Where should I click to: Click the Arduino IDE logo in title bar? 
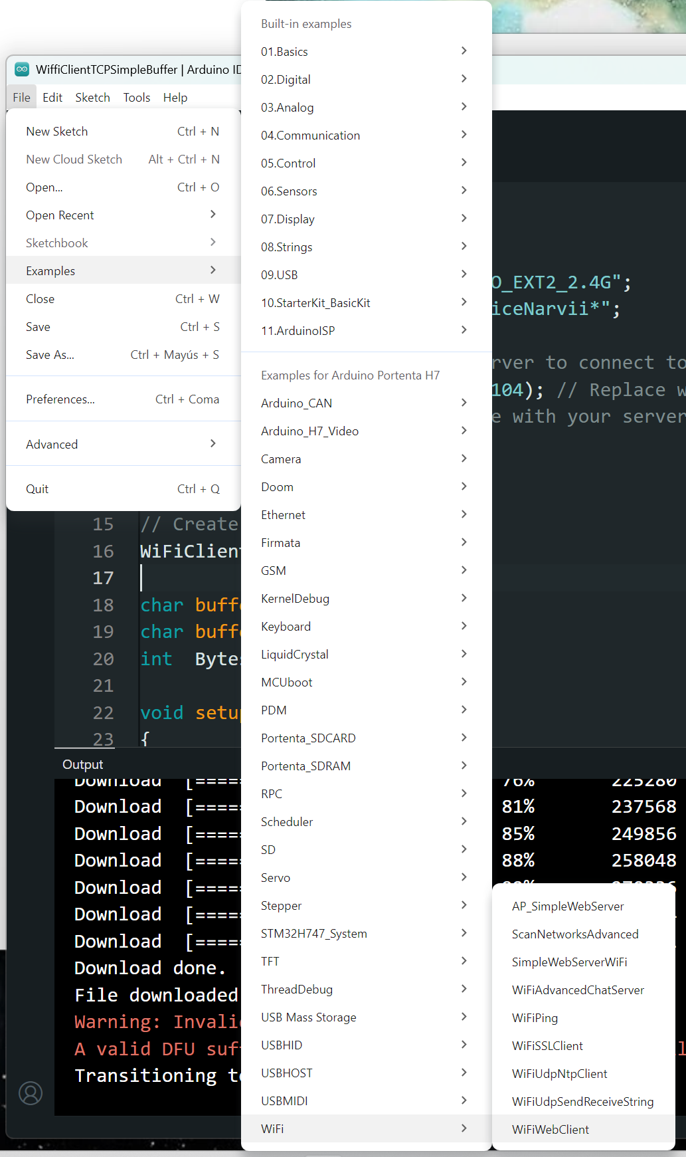coord(22,69)
